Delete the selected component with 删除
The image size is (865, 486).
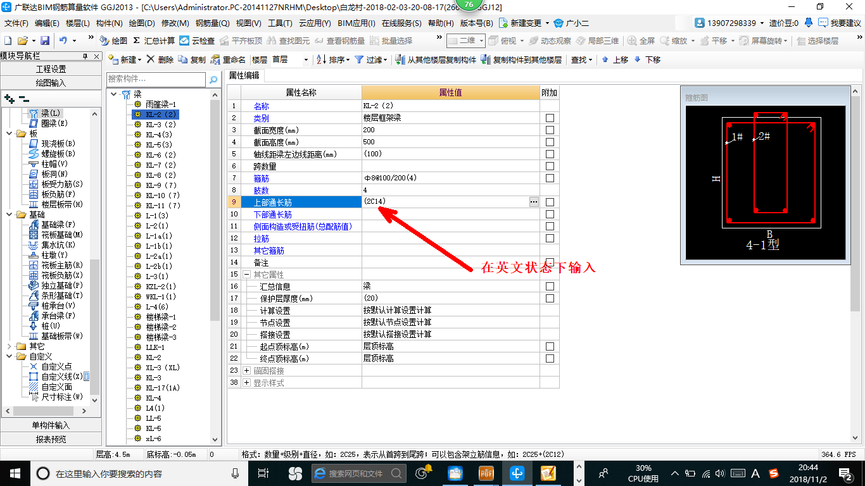click(x=160, y=59)
